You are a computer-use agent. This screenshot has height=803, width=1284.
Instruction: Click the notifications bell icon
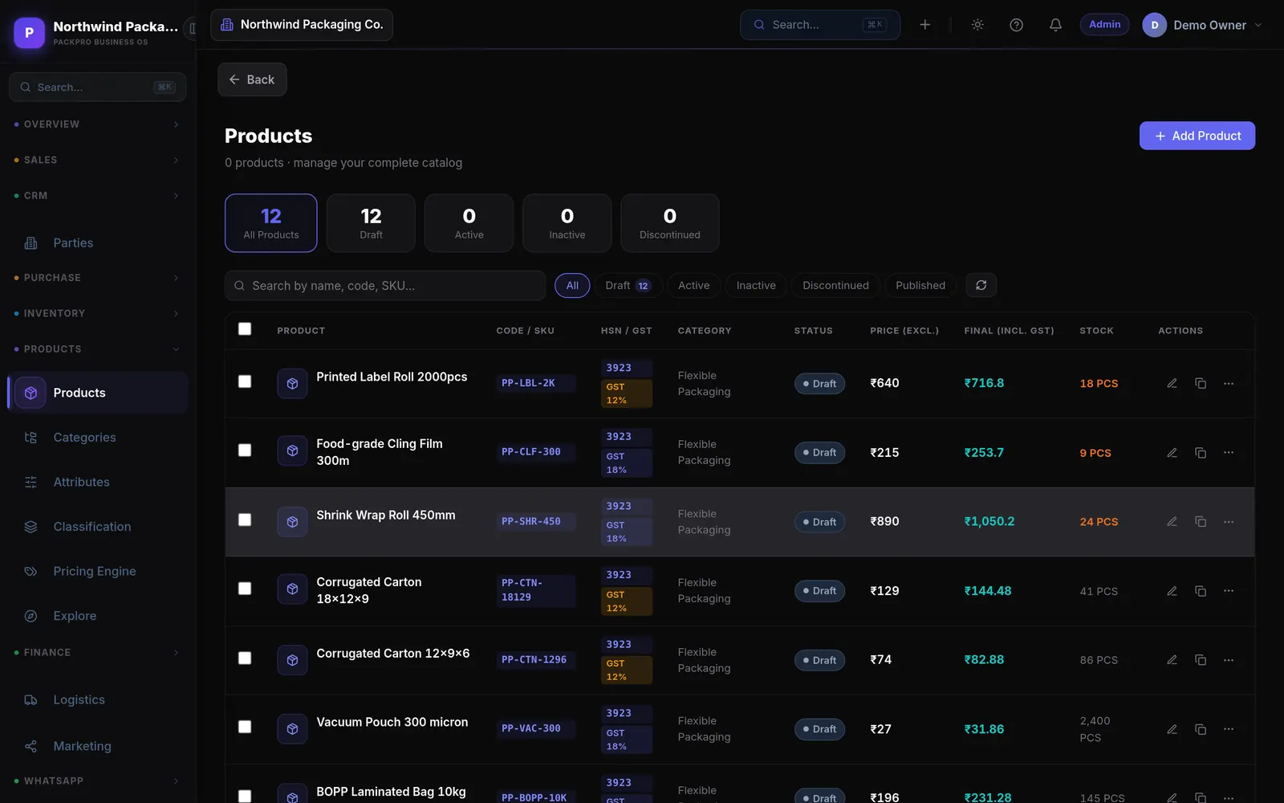[1055, 25]
